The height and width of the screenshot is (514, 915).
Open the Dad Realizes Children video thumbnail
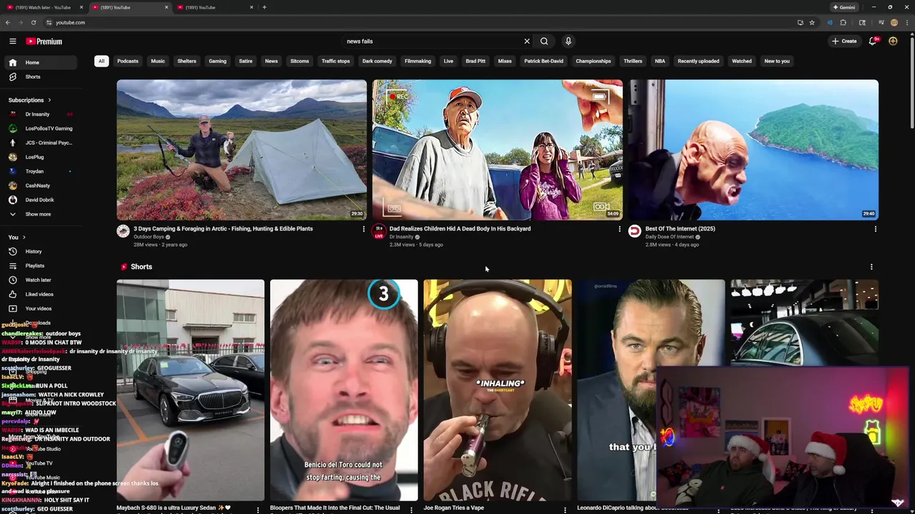(x=498, y=150)
